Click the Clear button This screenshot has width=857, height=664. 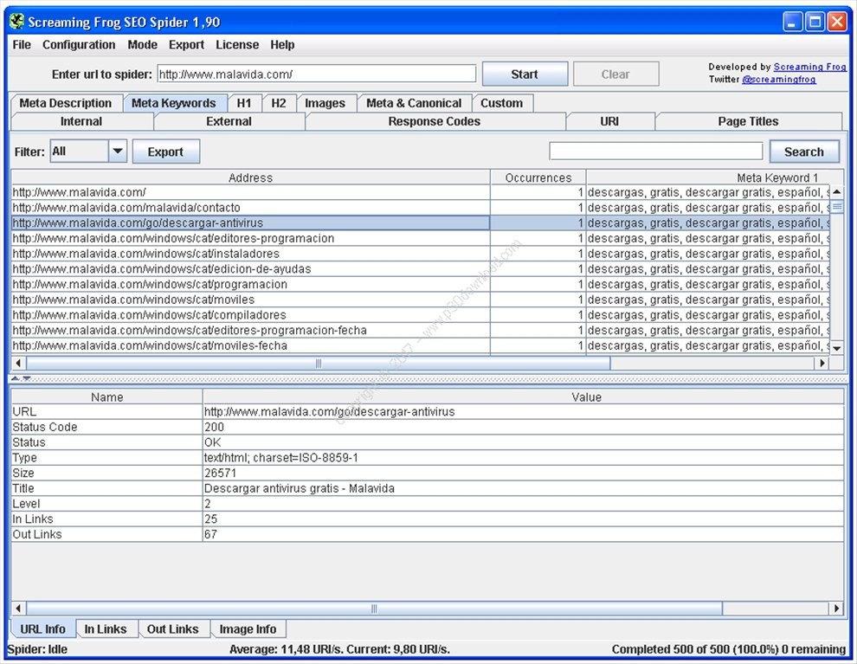coord(615,74)
